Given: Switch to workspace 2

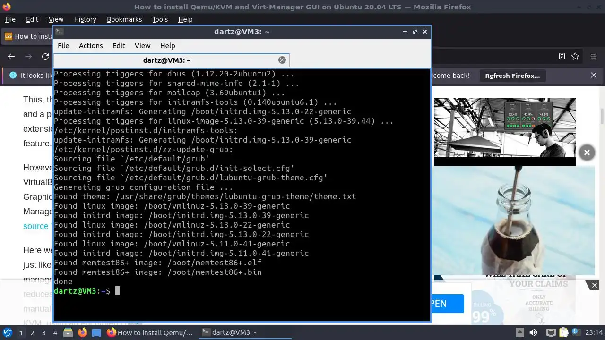Looking at the screenshot, I should point(32,333).
